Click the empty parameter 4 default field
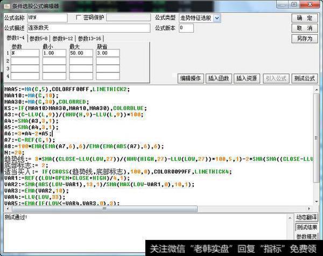The width and height of the screenshot is (323, 256). [108, 76]
